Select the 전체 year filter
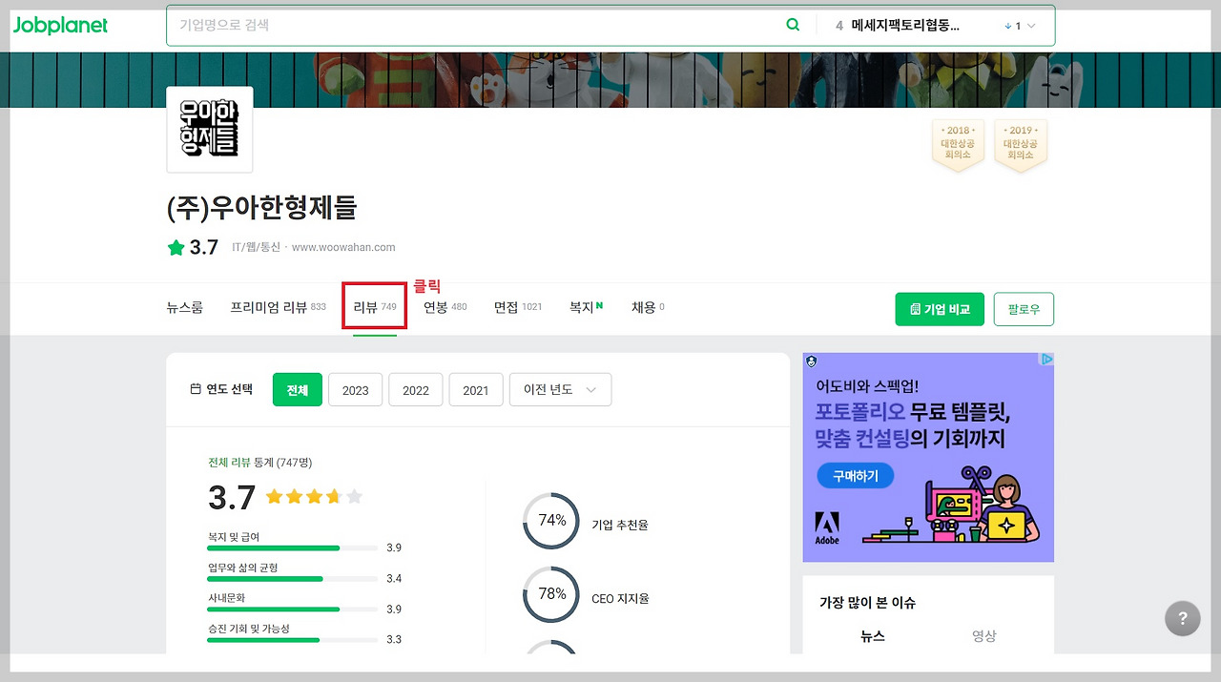Image resolution: width=1221 pixels, height=682 pixels. point(298,390)
